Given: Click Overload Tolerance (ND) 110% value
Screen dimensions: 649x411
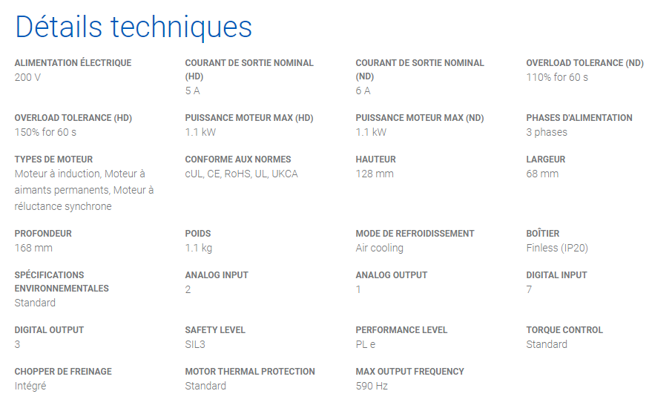Looking at the screenshot, I should 557,77.
